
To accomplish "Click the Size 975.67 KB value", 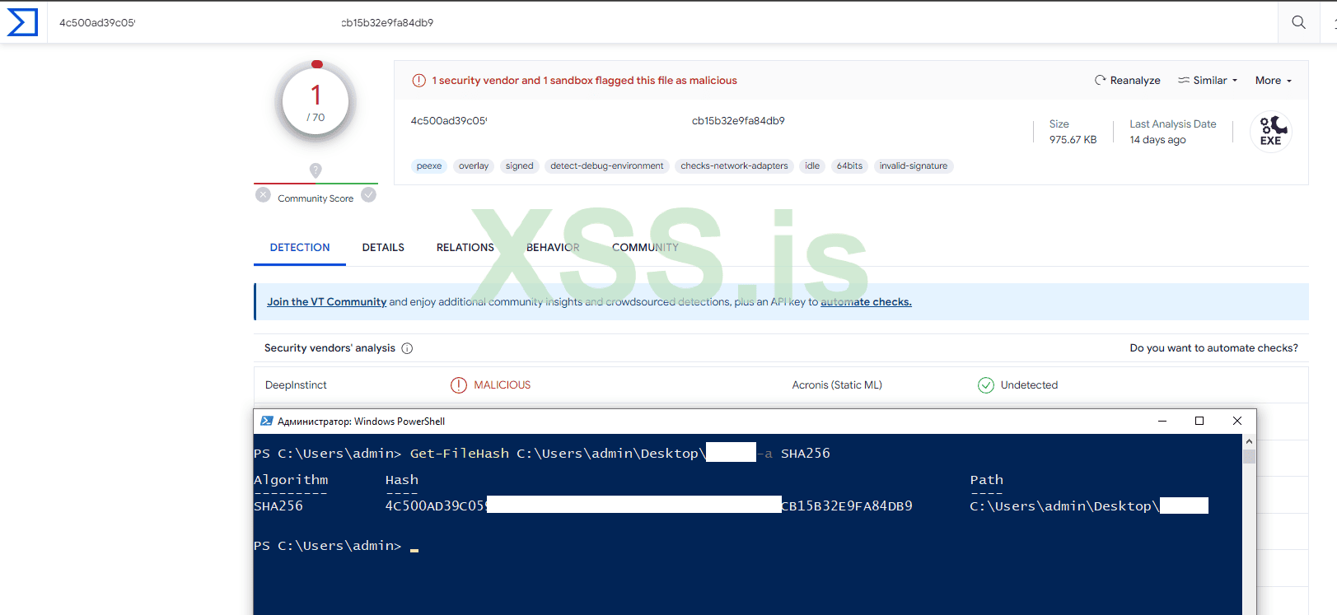I will pos(1073,140).
